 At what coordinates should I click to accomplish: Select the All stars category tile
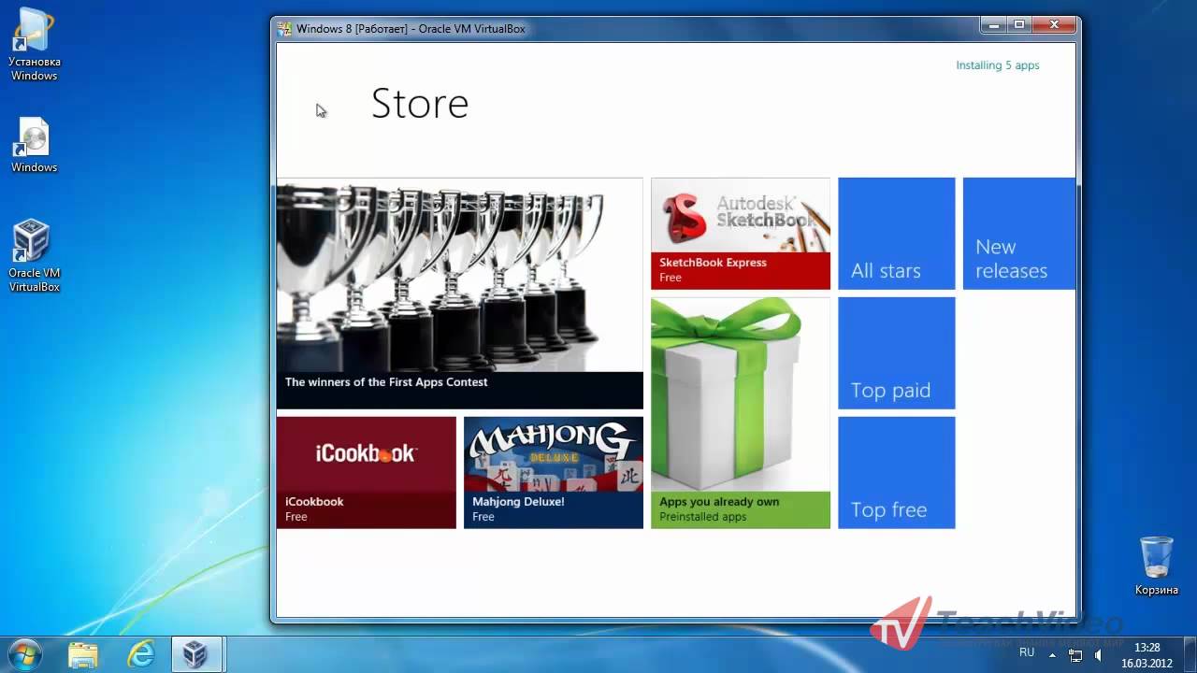pyautogui.click(x=896, y=234)
